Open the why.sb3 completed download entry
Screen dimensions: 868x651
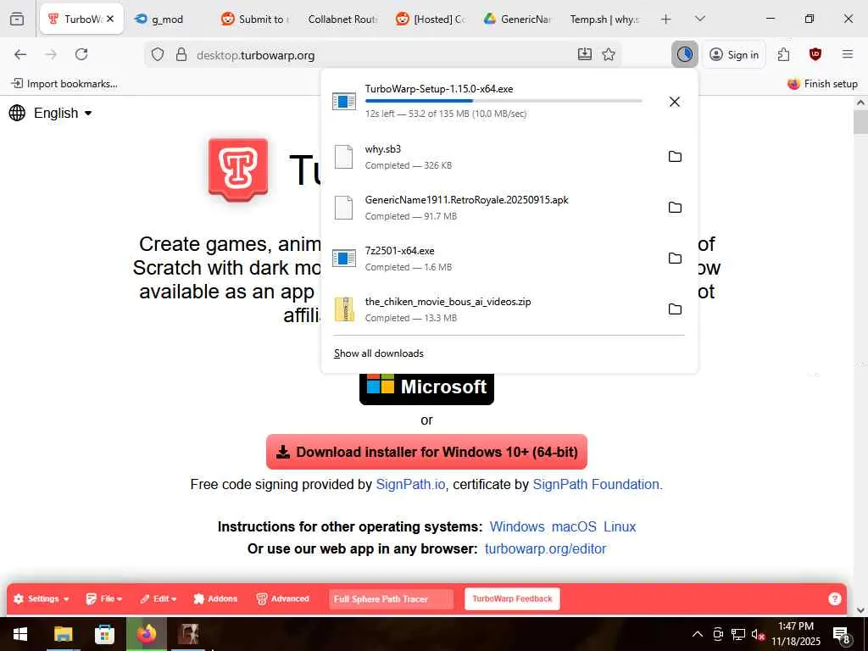click(495, 157)
